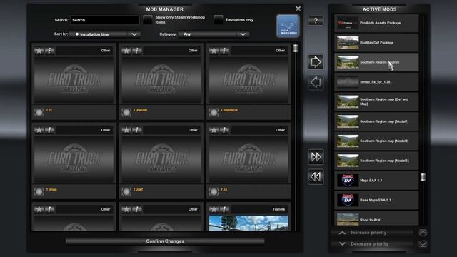The width and height of the screenshot is (457, 257).
Task: Select srmap_fix_for_1.36 active mod
Action: tap(376, 82)
